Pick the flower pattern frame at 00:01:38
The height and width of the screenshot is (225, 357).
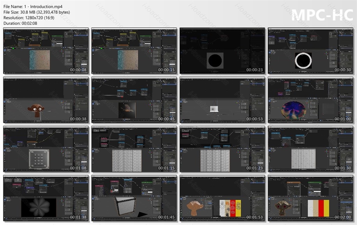point(46,198)
